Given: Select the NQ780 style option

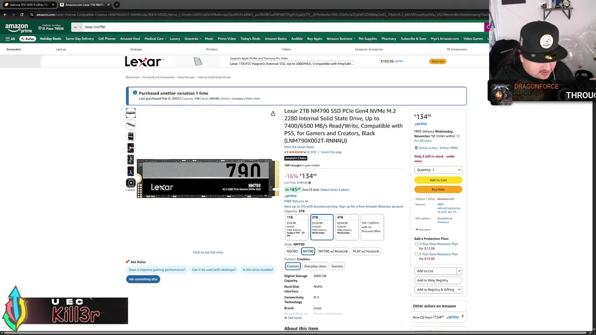Looking at the screenshot, I should [292, 251].
